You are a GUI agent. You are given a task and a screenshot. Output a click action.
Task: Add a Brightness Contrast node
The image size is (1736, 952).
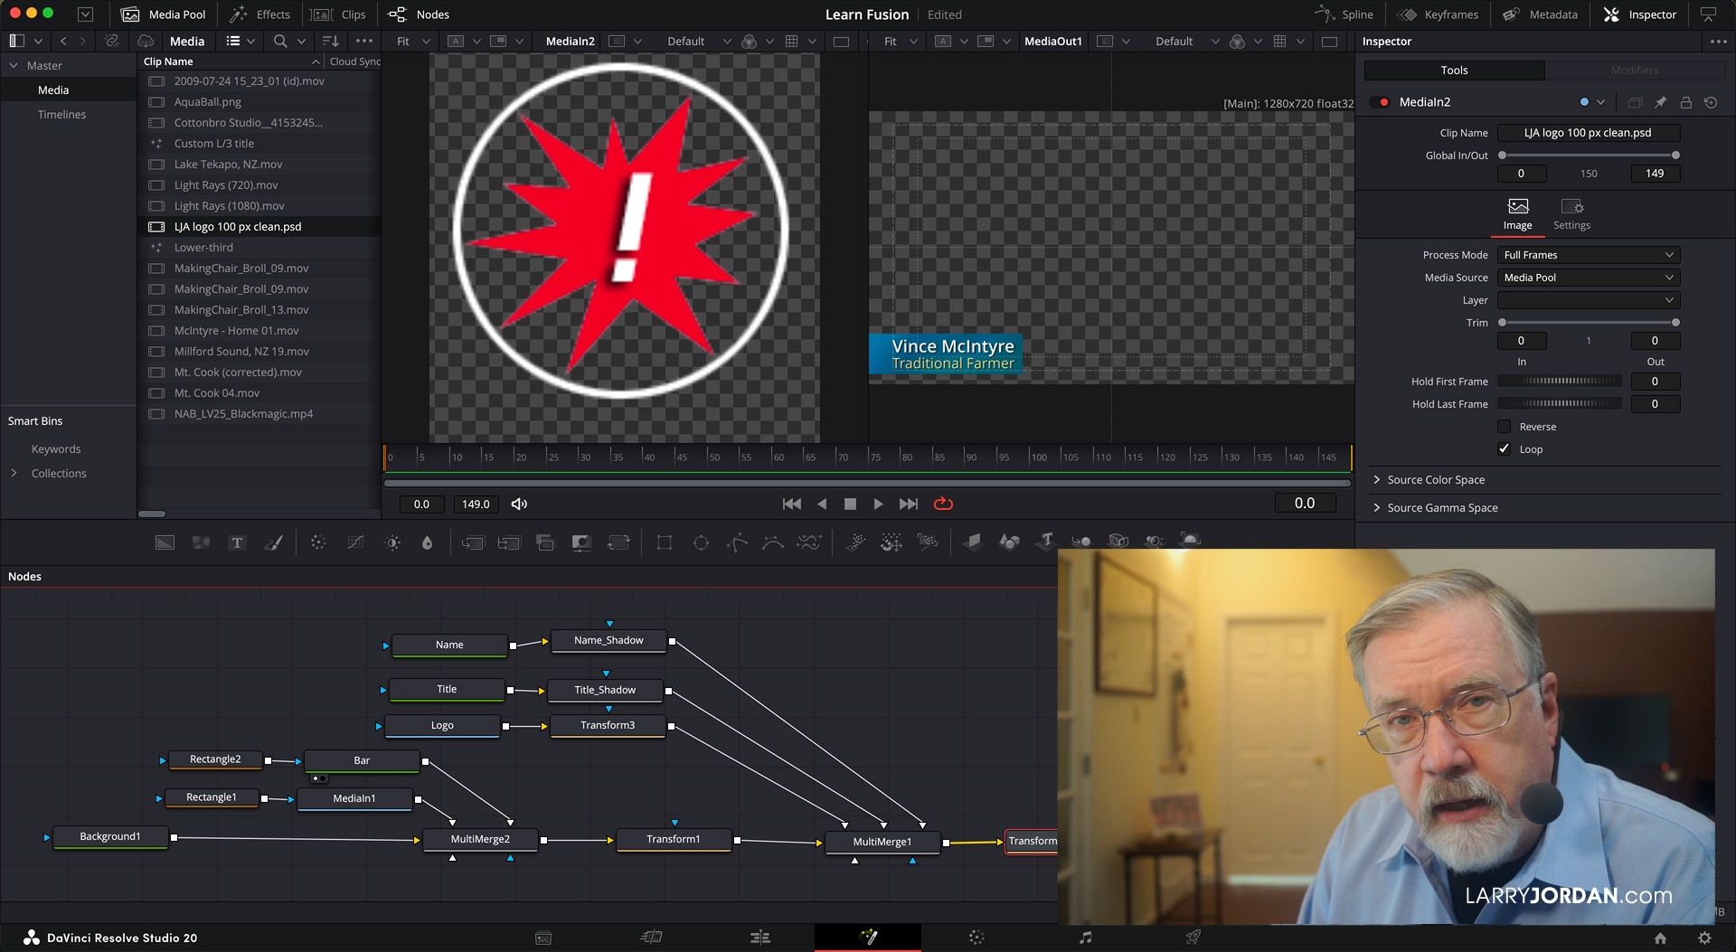point(392,542)
